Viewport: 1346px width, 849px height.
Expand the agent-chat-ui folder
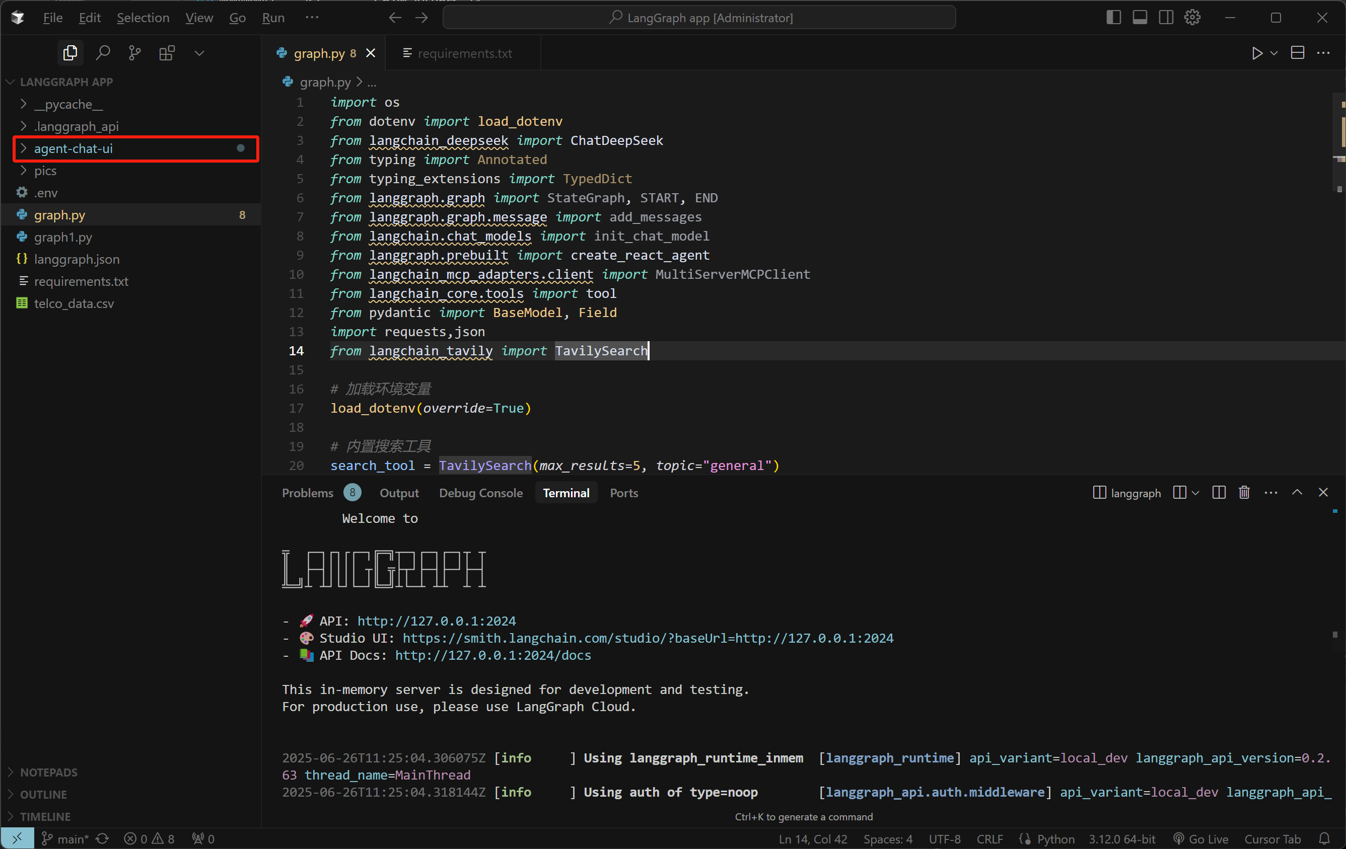click(x=131, y=148)
